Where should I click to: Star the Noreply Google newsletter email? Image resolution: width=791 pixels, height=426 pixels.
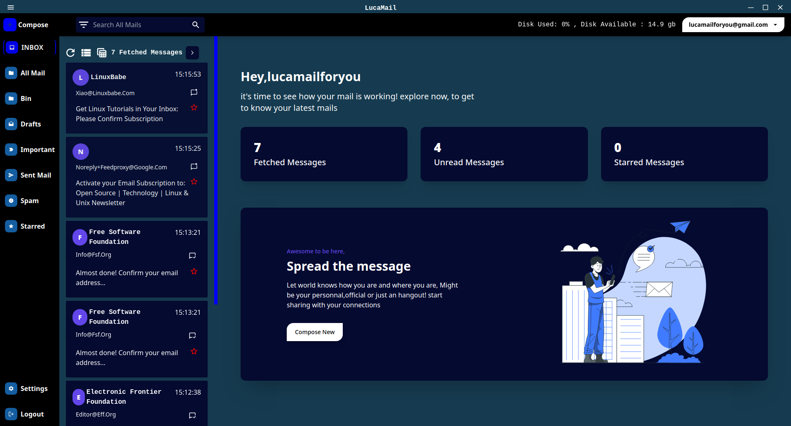(x=194, y=181)
